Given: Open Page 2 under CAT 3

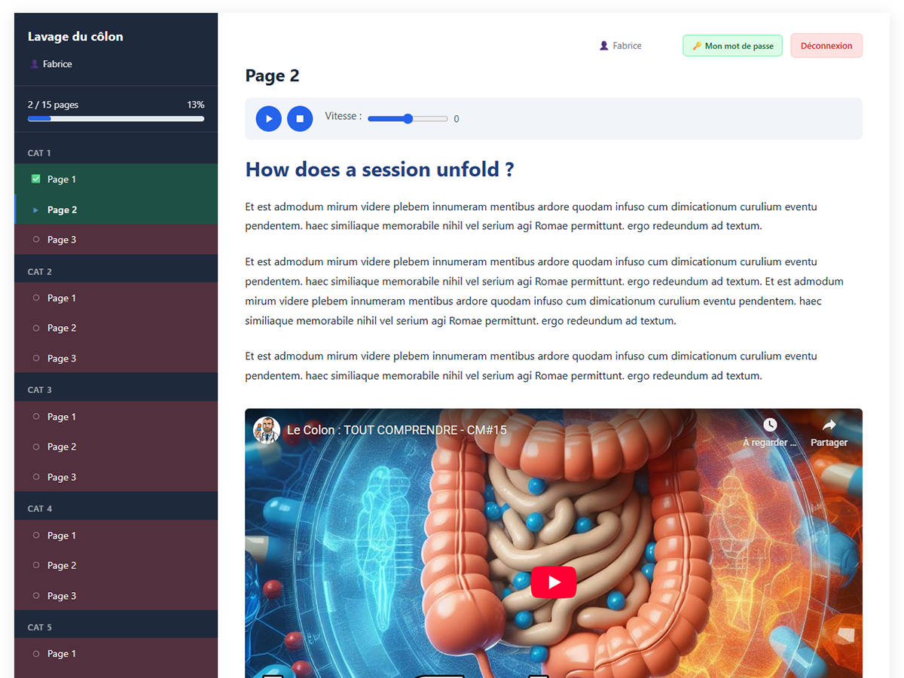Looking at the screenshot, I should [x=62, y=447].
